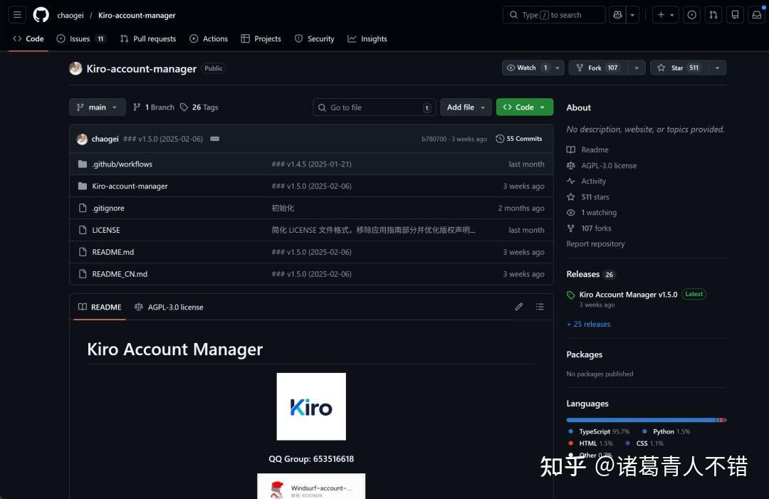
Task: Open the Copilot chat icon
Action: pos(617,15)
